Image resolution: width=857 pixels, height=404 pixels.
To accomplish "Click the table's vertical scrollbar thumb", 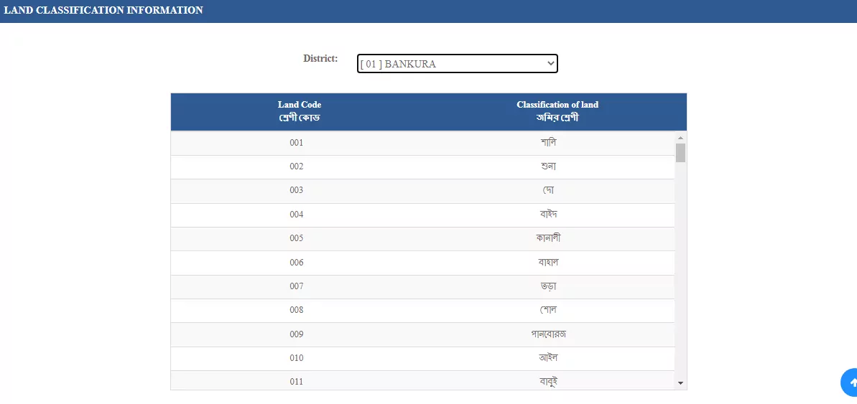I will click(680, 153).
